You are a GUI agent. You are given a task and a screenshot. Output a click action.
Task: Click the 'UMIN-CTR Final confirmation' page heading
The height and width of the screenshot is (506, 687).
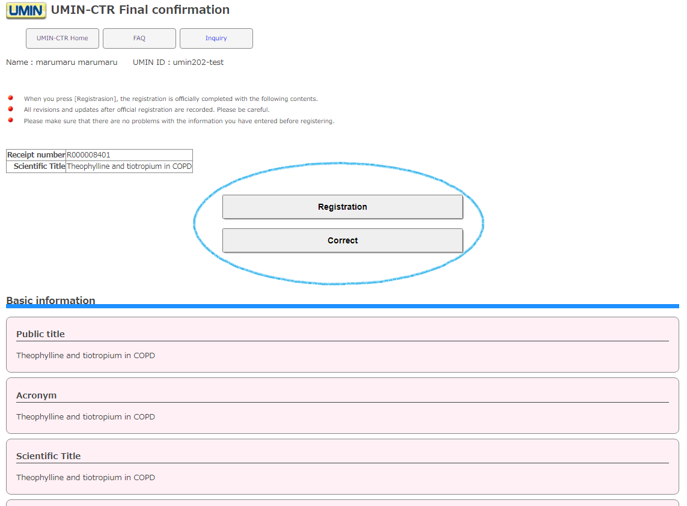pyautogui.click(x=140, y=10)
